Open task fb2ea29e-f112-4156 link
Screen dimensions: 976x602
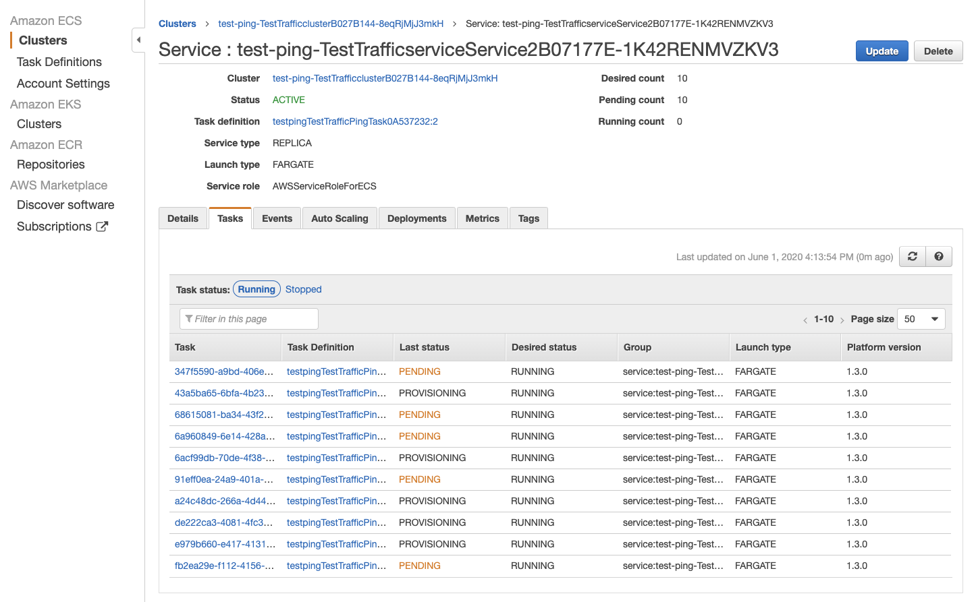pyautogui.click(x=224, y=566)
